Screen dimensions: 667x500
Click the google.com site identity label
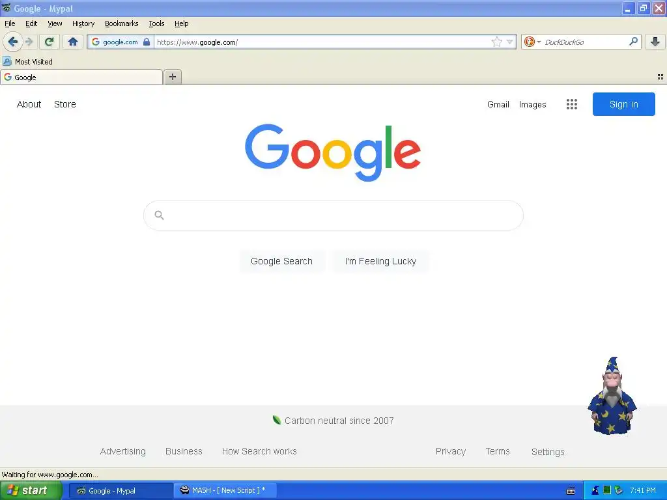[x=121, y=42]
